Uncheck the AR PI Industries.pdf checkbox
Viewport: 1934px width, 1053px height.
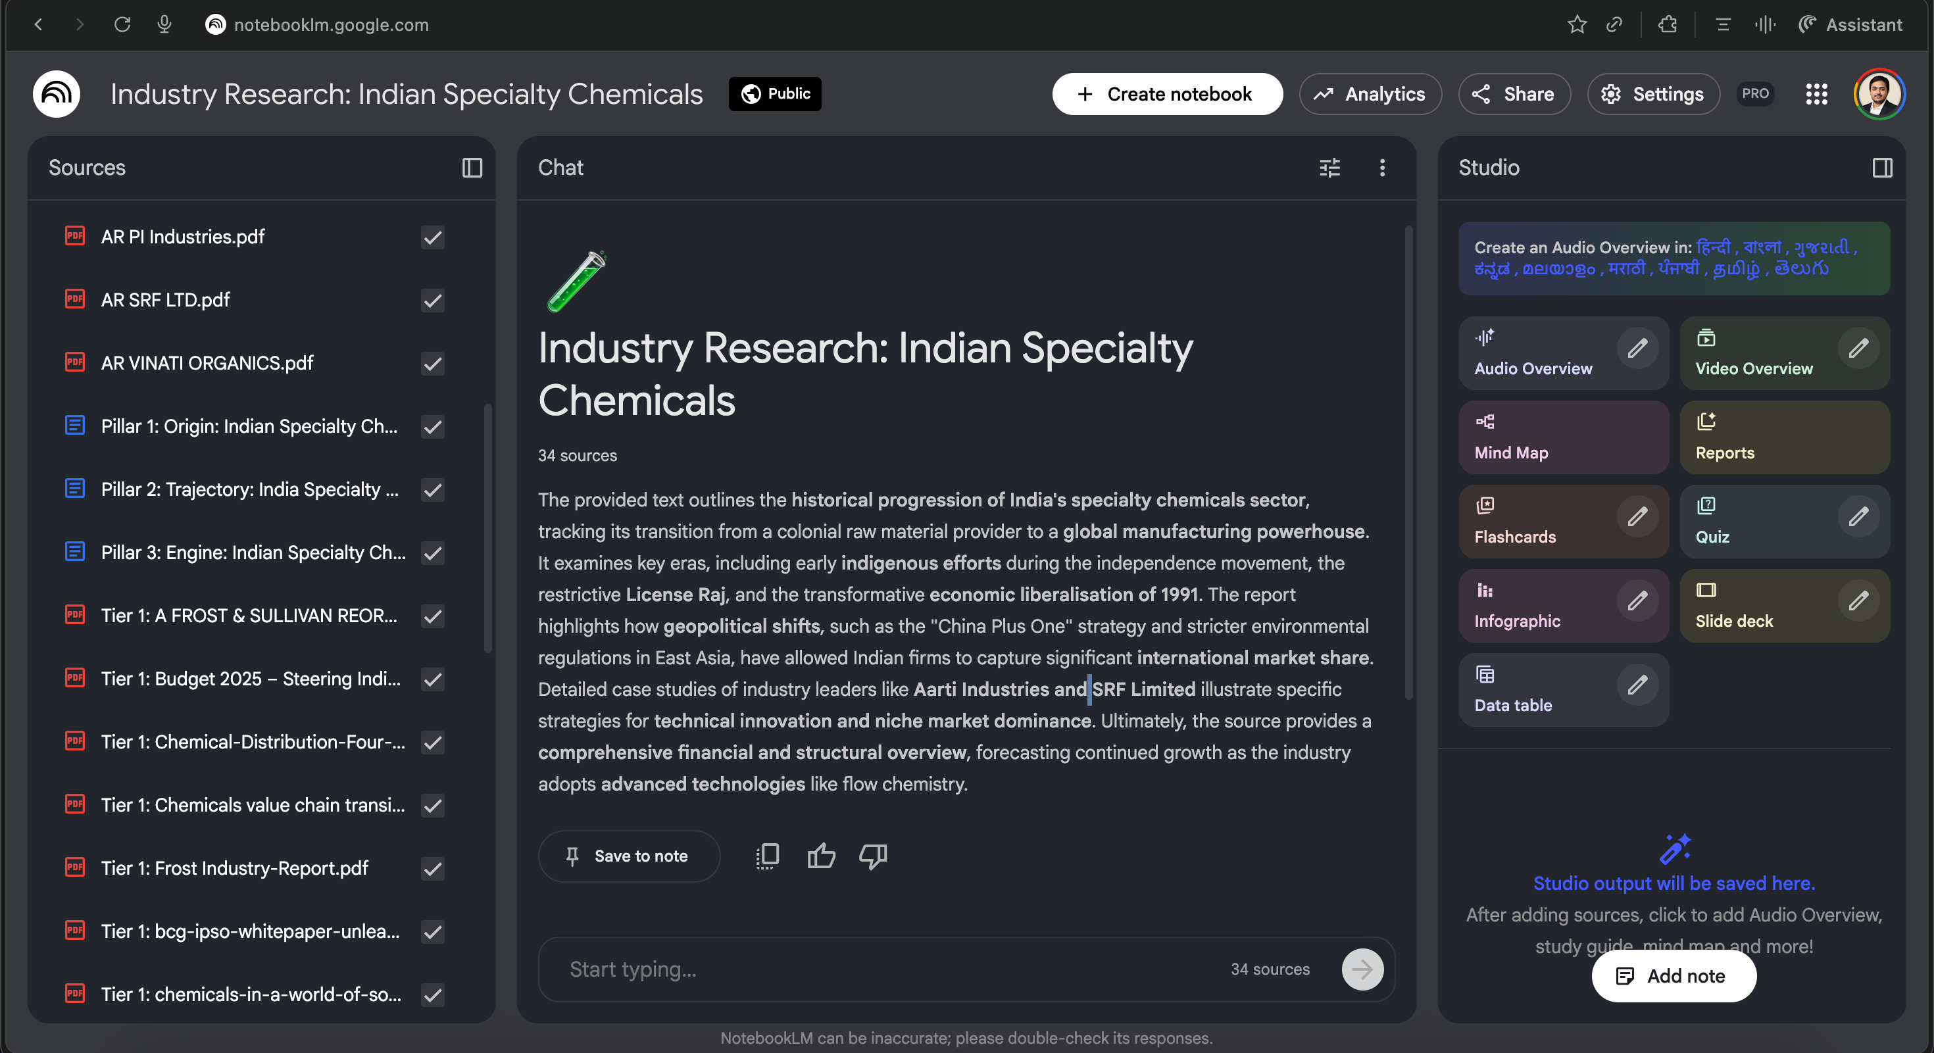(x=432, y=237)
